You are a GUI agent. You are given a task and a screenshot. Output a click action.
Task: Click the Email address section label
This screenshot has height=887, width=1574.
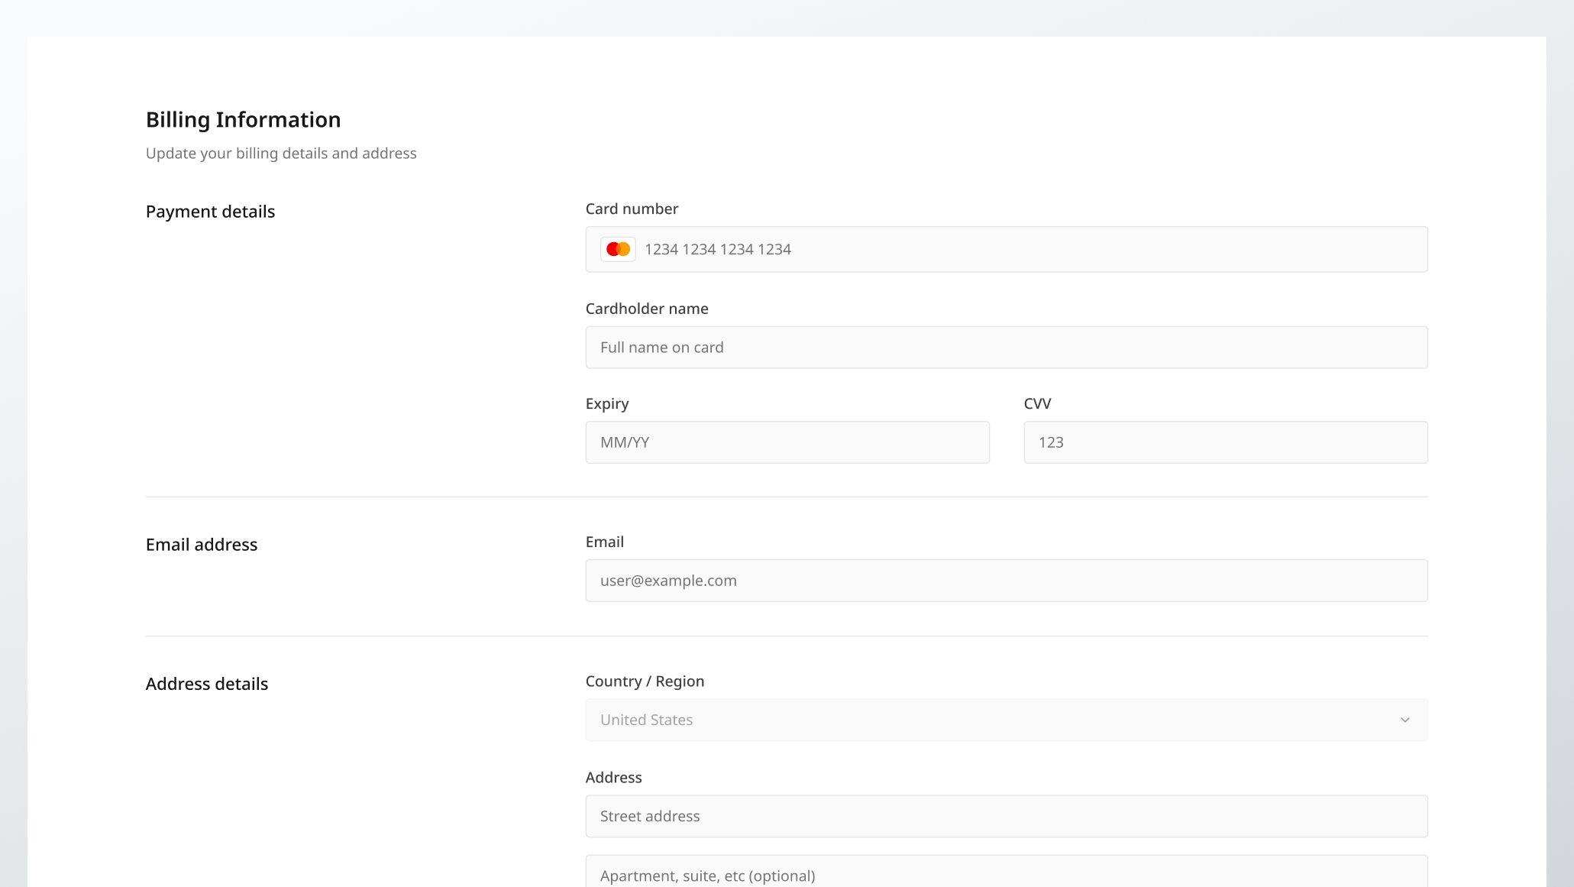point(202,545)
